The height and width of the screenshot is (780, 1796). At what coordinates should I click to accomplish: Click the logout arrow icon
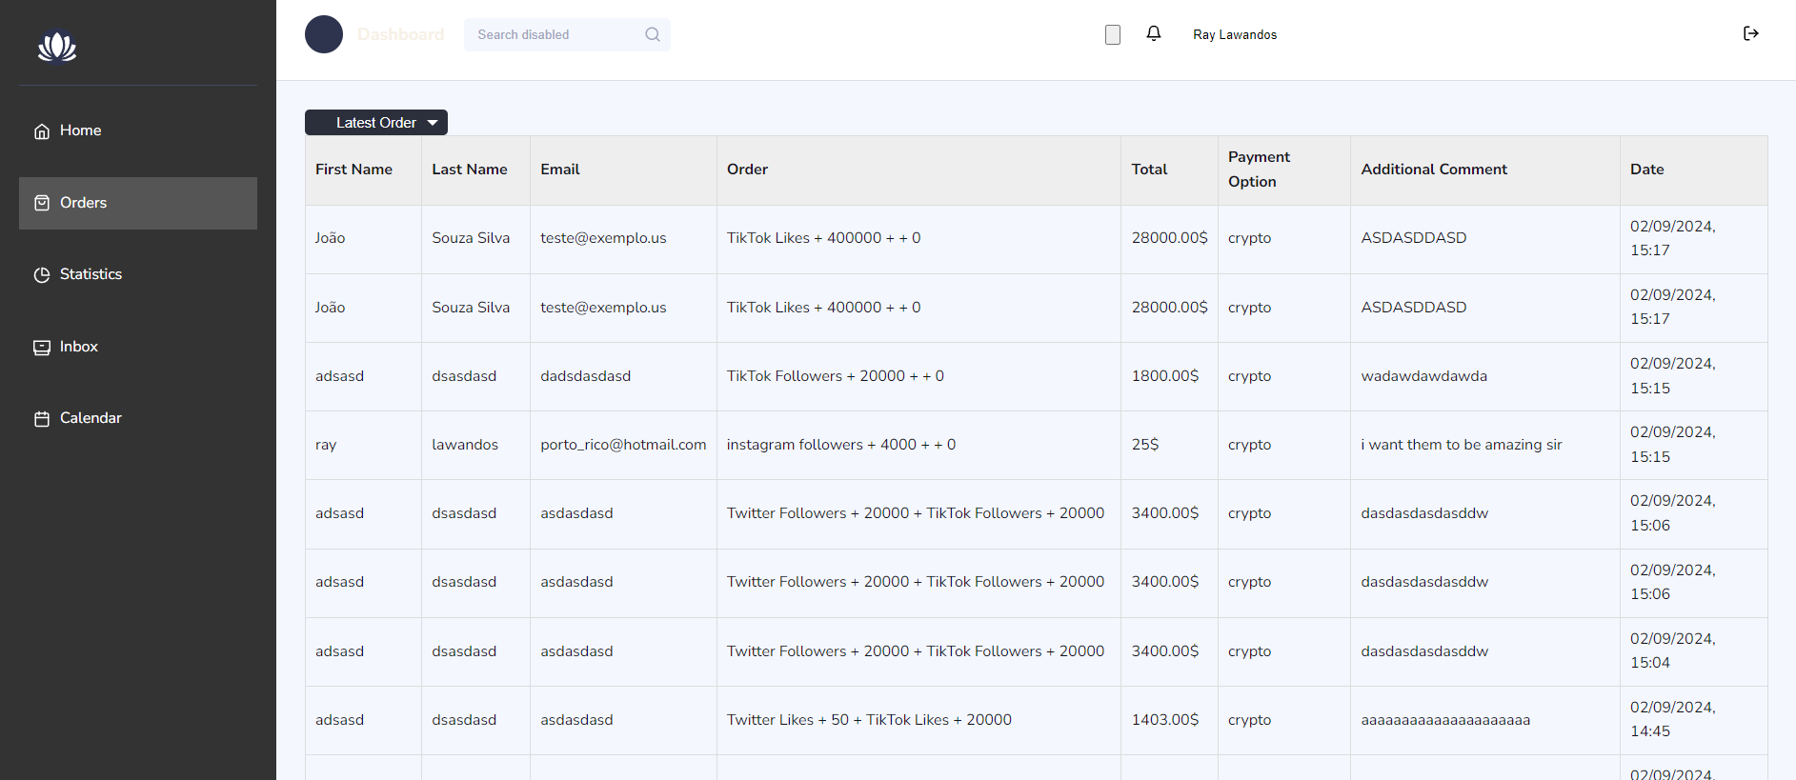1750,34
